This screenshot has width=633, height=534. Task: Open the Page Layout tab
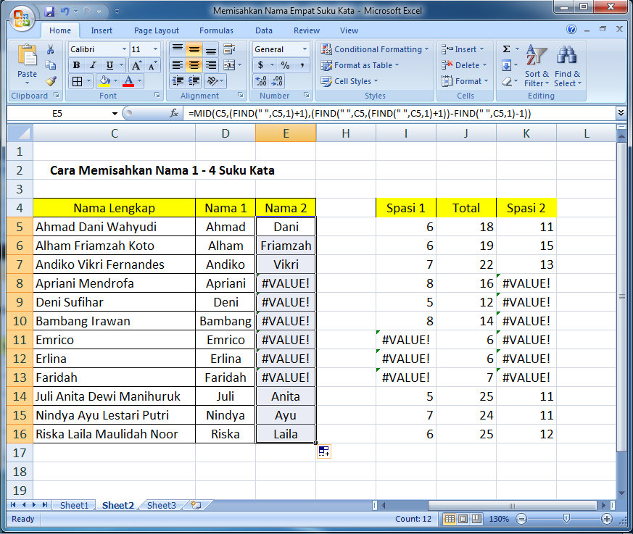[x=157, y=30]
